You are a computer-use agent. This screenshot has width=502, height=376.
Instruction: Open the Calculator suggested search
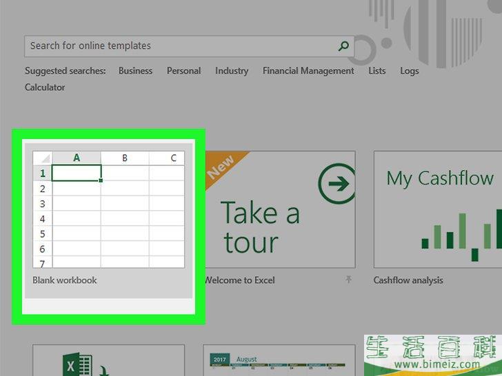pyautogui.click(x=45, y=87)
